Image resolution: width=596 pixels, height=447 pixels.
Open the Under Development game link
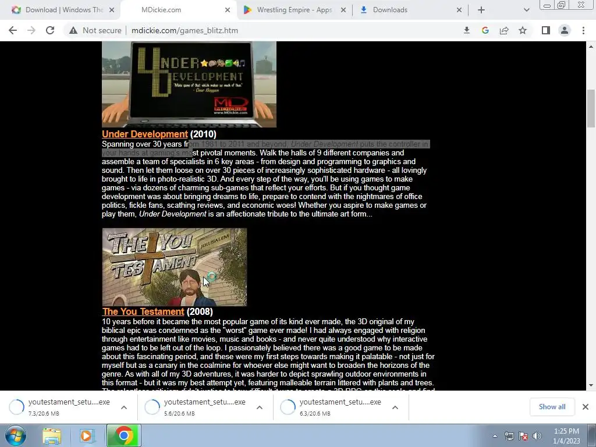coord(144,134)
